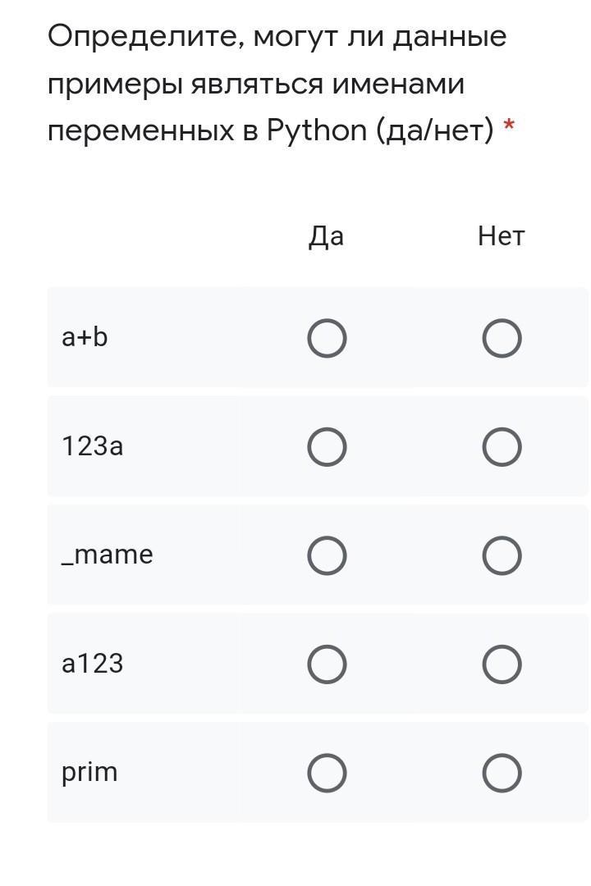The height and width of the screenshot is (886, 591).
Task: Click the red required asterisk
Action: (x=510, y=126)
